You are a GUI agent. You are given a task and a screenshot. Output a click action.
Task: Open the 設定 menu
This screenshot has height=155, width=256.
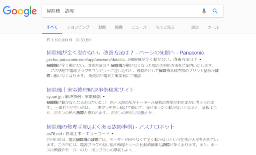click(195, 27)
